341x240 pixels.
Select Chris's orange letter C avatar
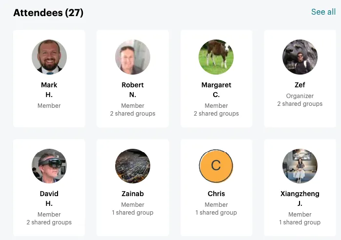[x=216, y=166]
